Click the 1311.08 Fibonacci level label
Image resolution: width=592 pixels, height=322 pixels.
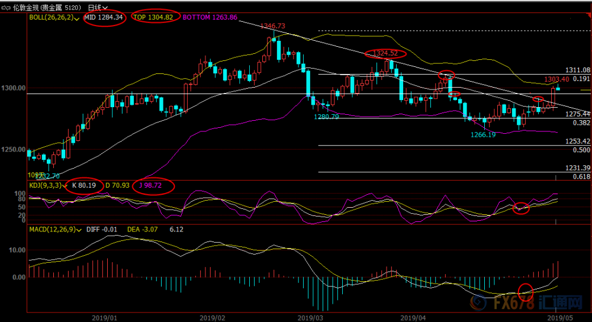(578, 70)
